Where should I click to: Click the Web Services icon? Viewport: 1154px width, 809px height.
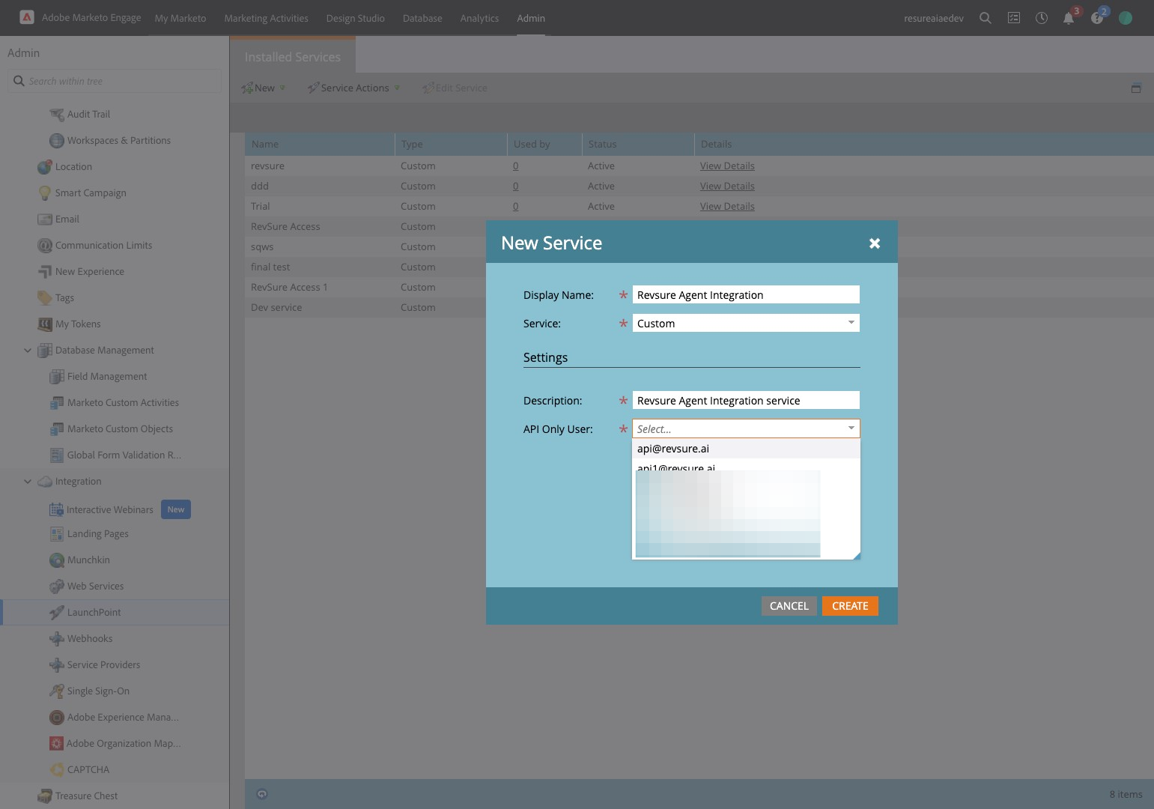(57, 587)
